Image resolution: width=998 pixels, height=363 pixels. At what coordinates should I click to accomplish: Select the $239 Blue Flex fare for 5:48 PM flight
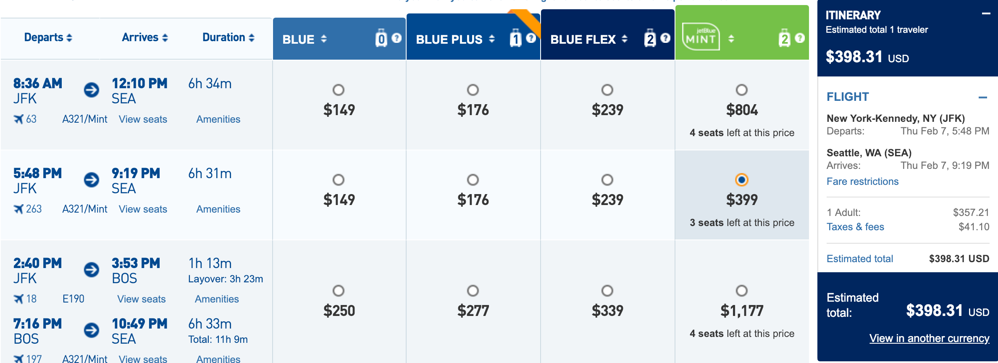(607, 180)
